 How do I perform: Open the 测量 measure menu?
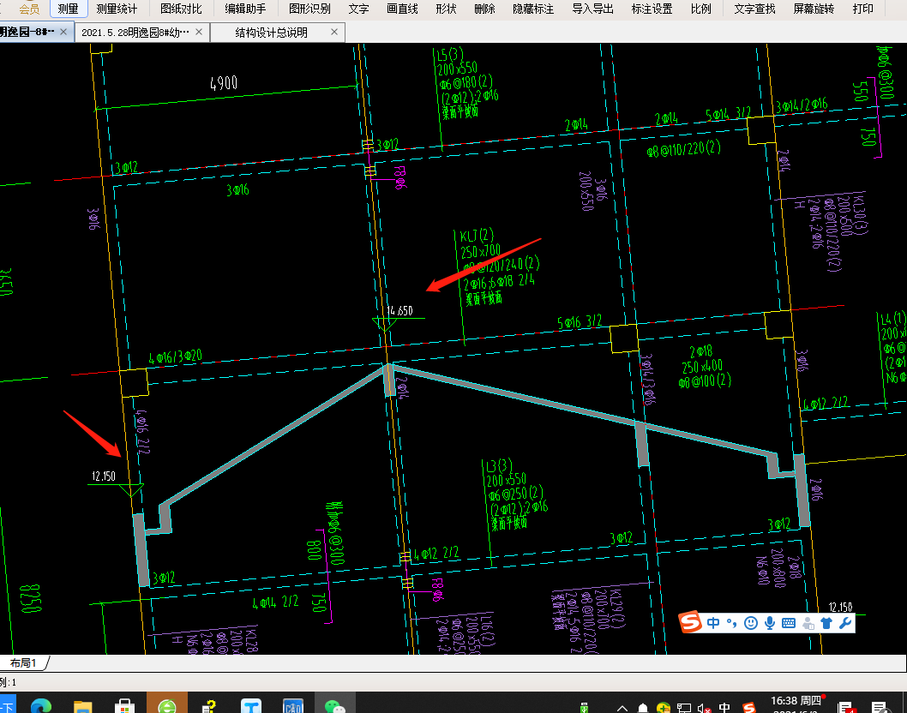click(69, 9)
